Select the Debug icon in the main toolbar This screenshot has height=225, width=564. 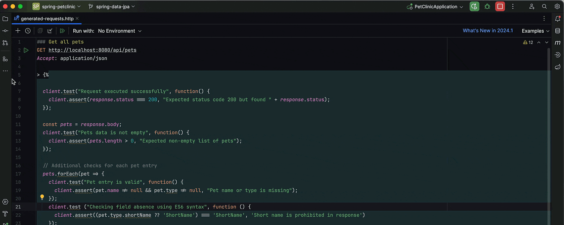tap(487, 6)
